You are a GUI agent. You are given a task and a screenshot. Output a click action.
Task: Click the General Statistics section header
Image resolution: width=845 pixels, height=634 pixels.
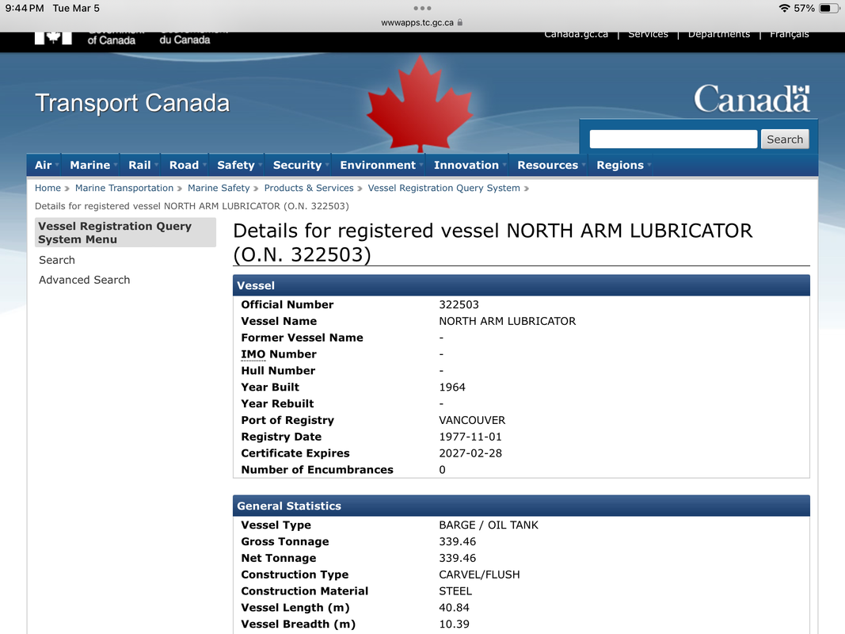521,506
